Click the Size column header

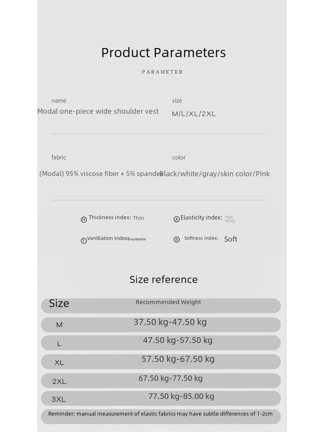59,303
